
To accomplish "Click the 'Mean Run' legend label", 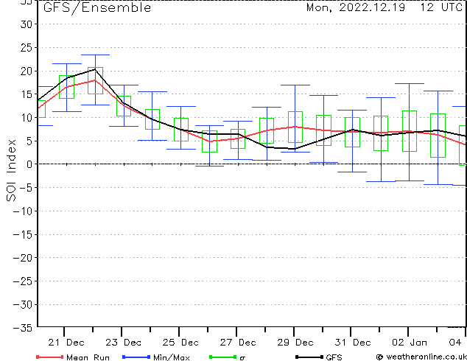I will coord(88,357).
